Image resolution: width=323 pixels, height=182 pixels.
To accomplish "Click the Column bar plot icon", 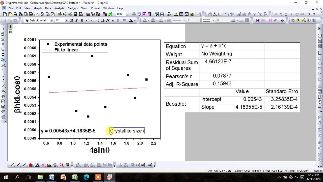I will tap(31, 165).
